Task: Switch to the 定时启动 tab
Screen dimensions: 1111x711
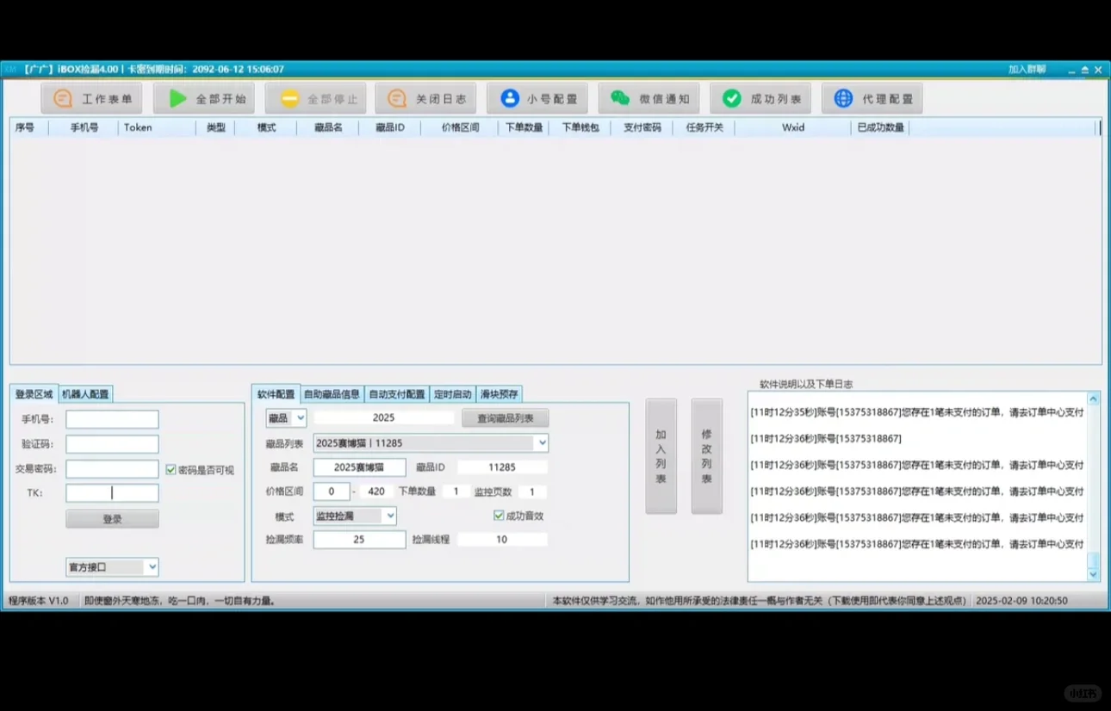Action: coord(453,394)
